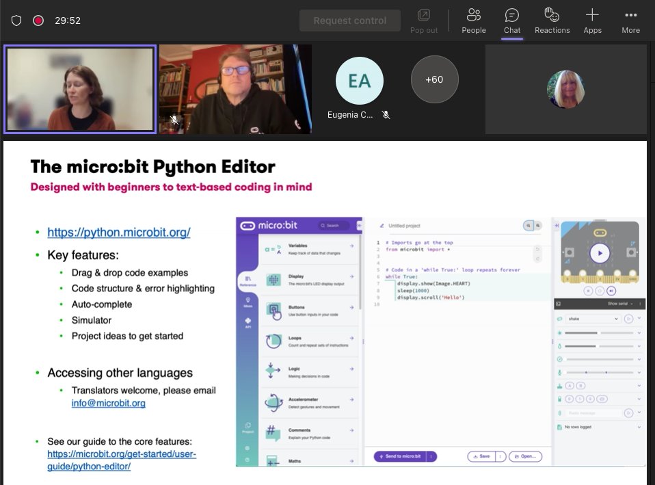Open the meeting Chat
This screenshot has height=485, width=655.
point(511,21)
